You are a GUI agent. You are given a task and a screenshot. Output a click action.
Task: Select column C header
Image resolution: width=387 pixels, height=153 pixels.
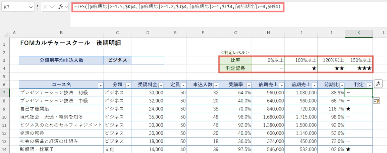pos(117,33)
